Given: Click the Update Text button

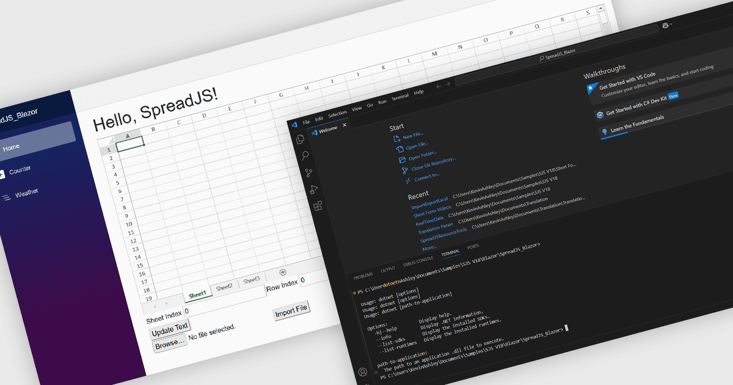Looking at the screenshot, I should click(x=170, y=329).
